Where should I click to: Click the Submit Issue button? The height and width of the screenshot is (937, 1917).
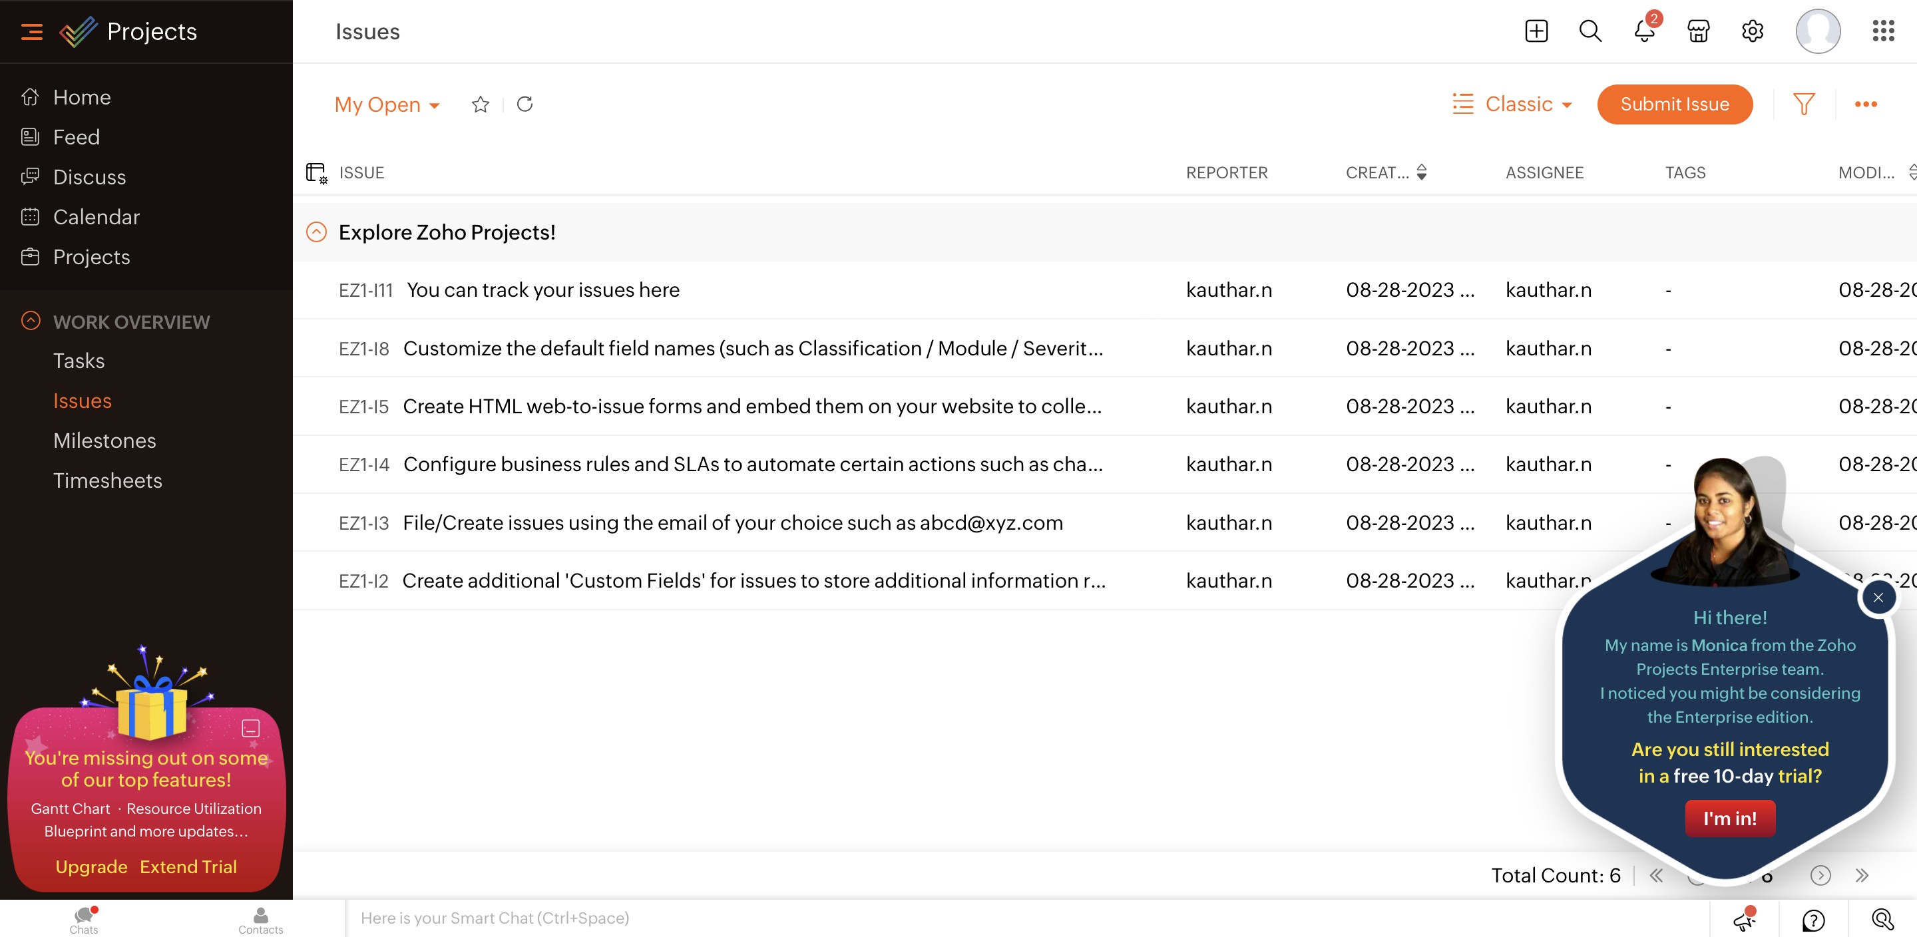pos(1673,104)
